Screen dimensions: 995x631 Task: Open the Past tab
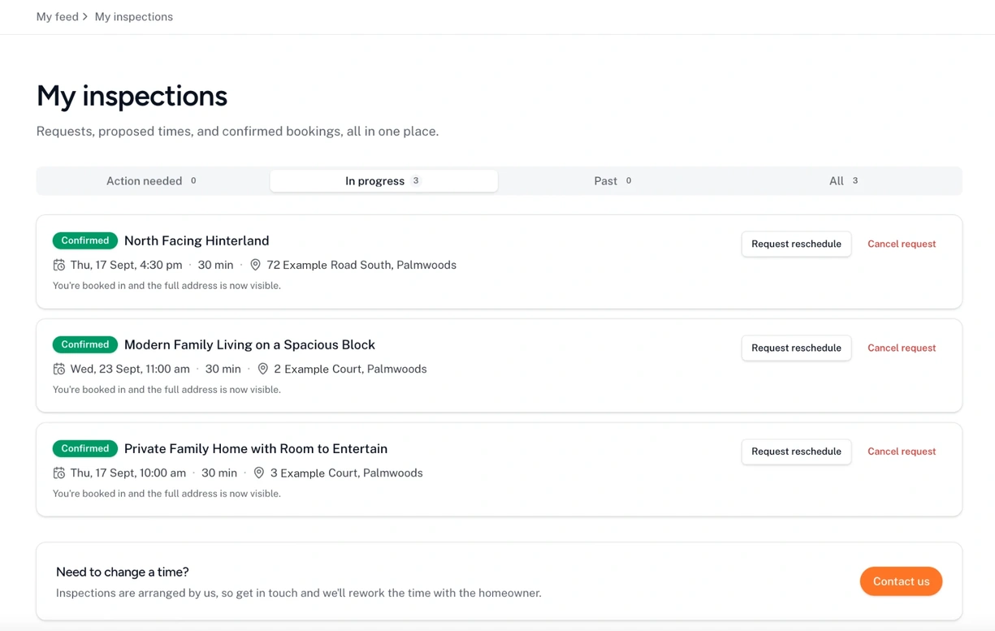pyautogui.click(x=613, y=181)
